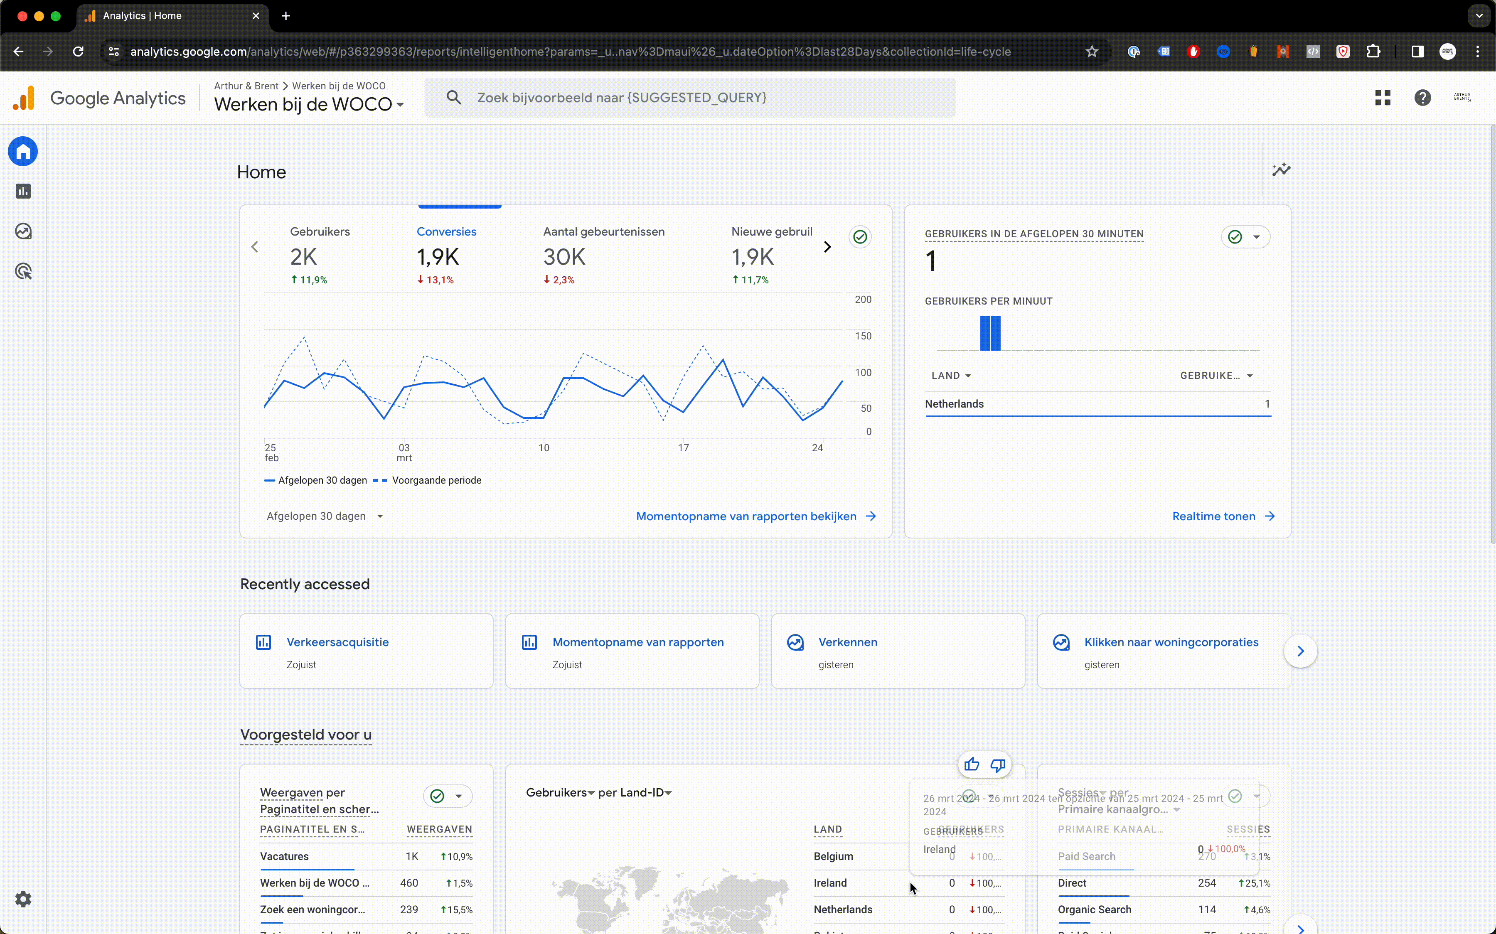Open the Verkeersacquisitie recent card
This screenshot has width=1496, height=934.
[x=366, y=651]
